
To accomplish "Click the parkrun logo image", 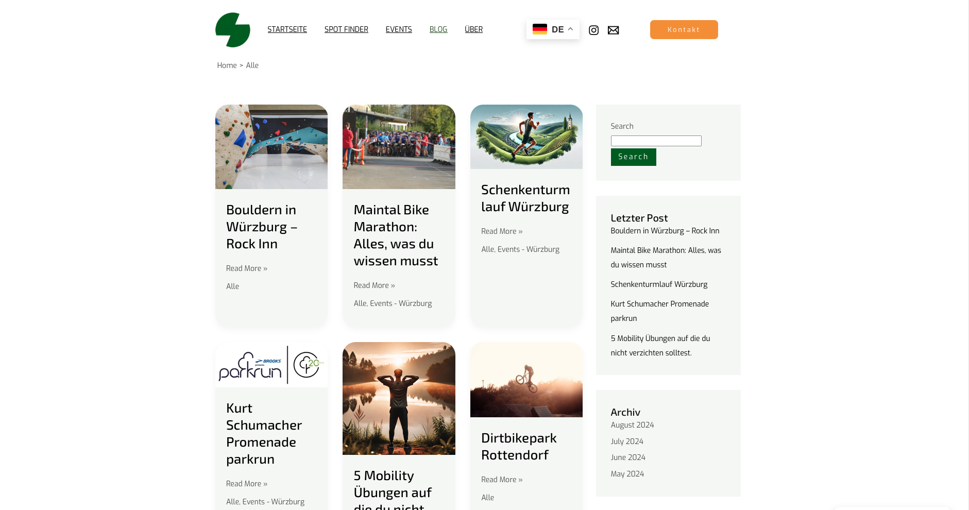I will click(271, 365).
